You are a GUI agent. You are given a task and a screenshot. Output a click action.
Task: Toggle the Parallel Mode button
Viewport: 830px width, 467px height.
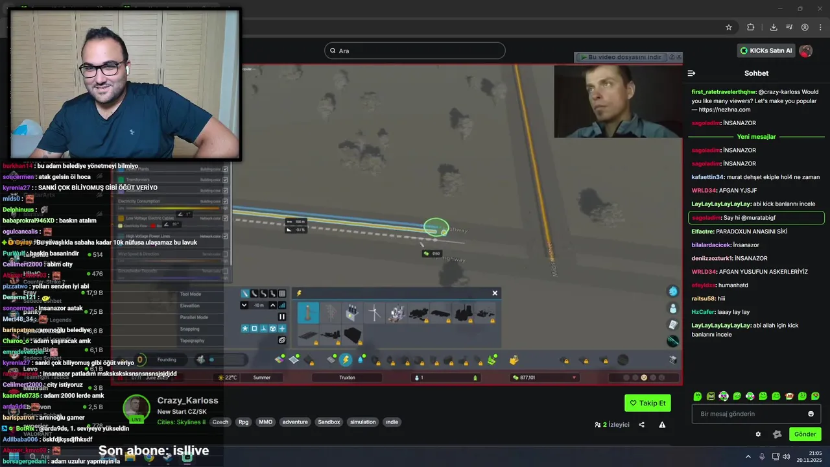282,317
